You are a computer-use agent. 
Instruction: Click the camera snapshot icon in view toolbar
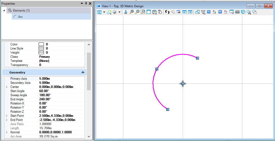pos(237,12)
